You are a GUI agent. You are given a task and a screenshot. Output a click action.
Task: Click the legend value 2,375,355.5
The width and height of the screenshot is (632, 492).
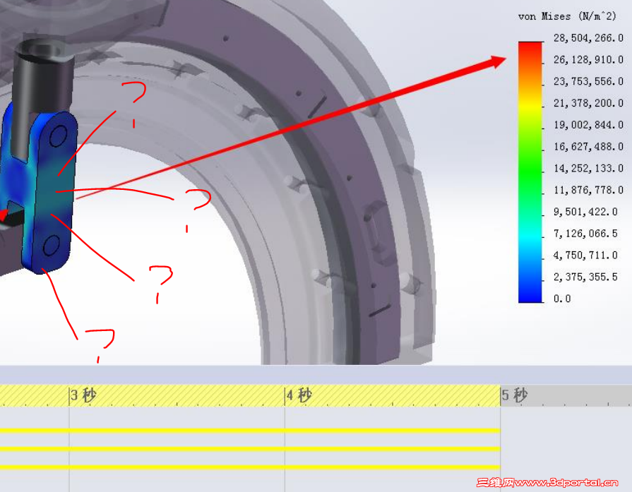pos(585,277)
